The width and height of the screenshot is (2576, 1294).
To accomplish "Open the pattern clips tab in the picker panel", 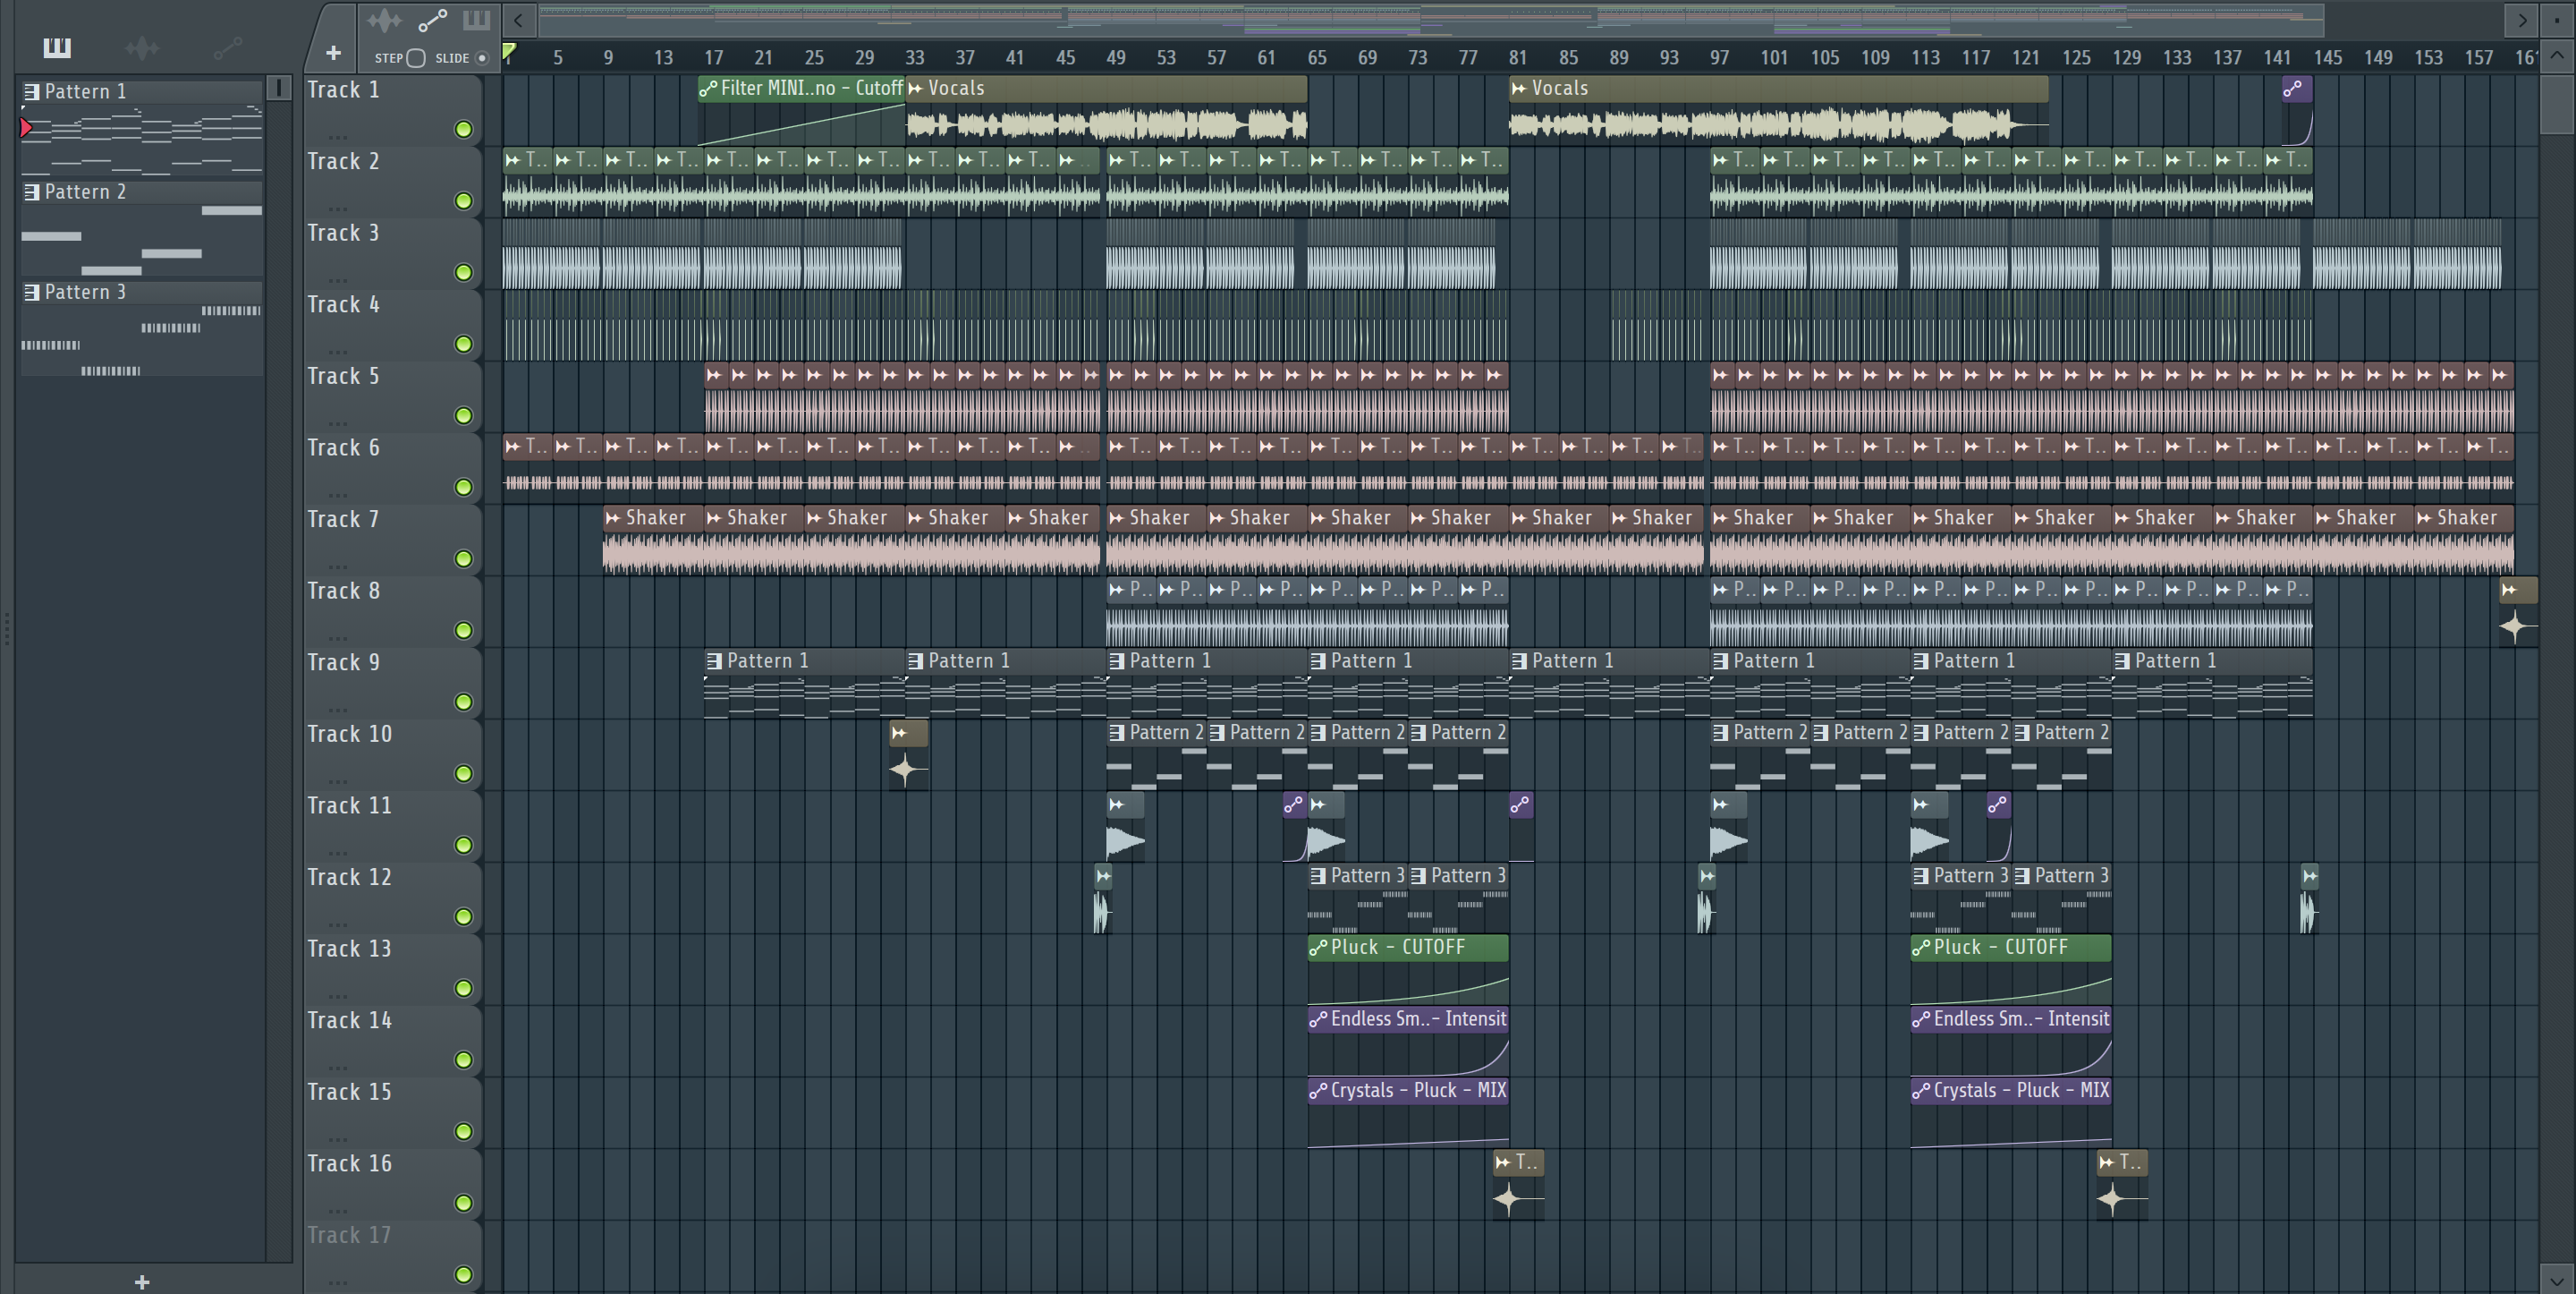I will (57, 47).
